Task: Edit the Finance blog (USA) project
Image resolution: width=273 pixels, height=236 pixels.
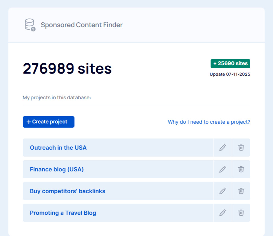Action: [x=223, y=169]
